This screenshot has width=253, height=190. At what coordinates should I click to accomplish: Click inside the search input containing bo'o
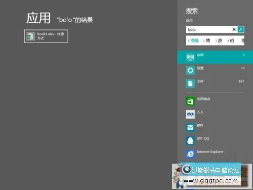click(x=209, y=29)
